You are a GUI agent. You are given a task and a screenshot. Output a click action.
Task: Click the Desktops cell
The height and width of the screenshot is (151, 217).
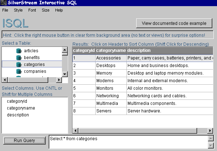[x=111, y=66]
